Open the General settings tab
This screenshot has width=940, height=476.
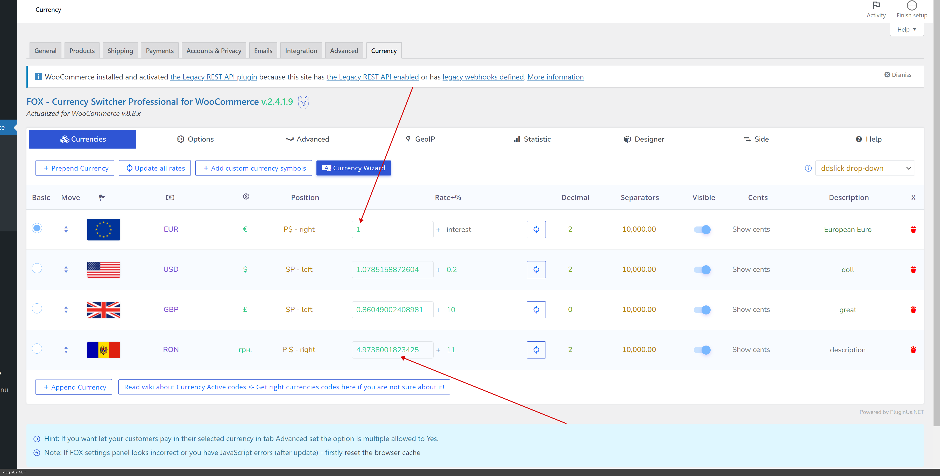pyautogui.click(x=45, y=51)
